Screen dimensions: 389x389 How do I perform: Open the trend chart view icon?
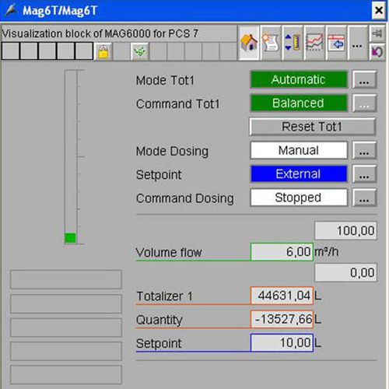click(314, 43)
